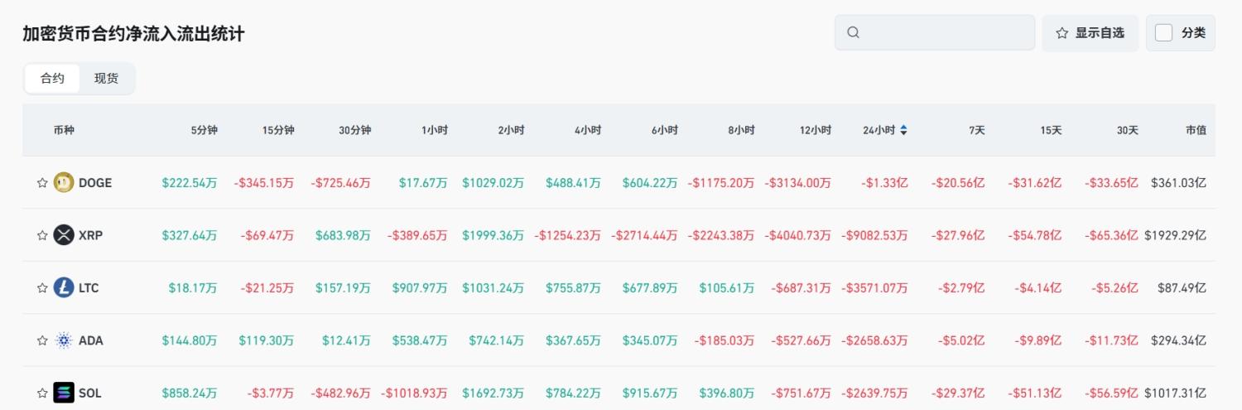1242x410 pixels.
Task: Click the DOGE coin logo icon
Action: point(64,183)
